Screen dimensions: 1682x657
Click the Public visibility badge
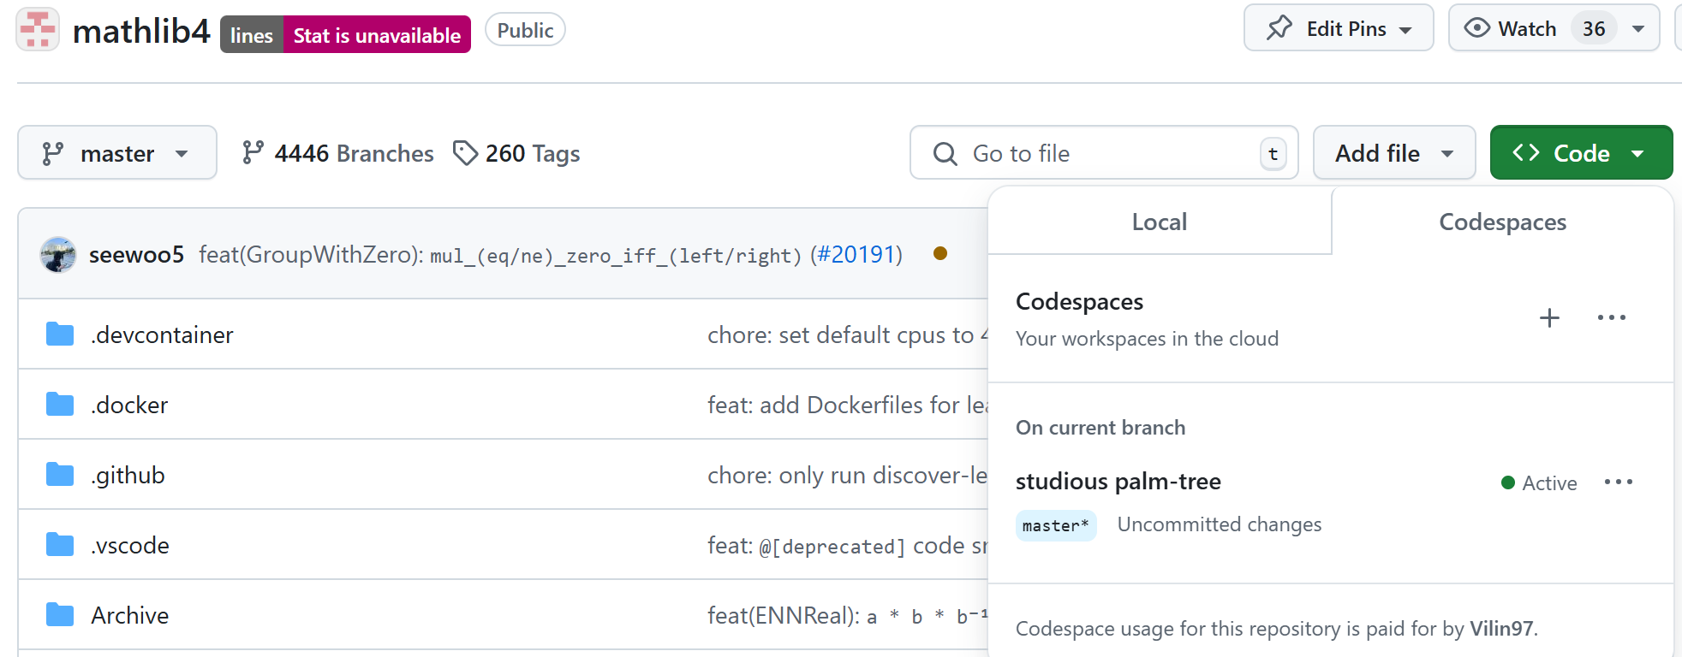pos(525,30)
